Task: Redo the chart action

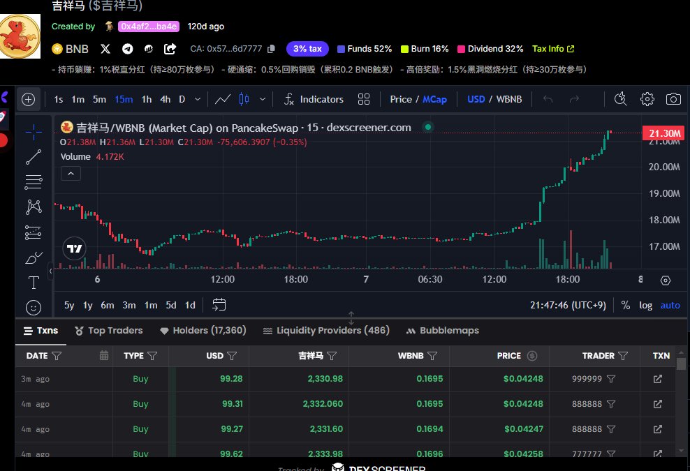Action: 574,99
